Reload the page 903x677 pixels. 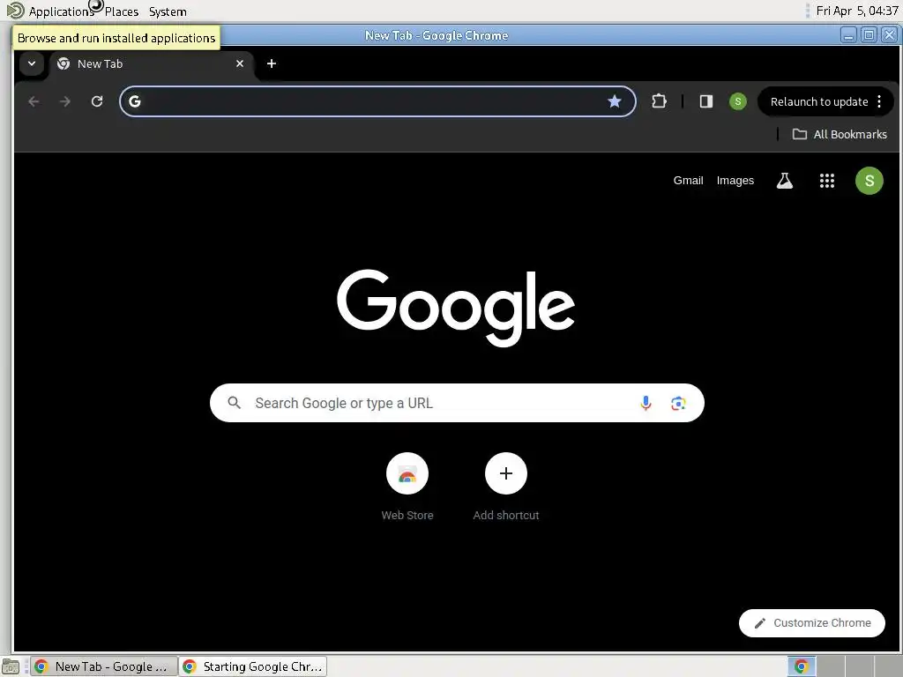coord(97,101)
